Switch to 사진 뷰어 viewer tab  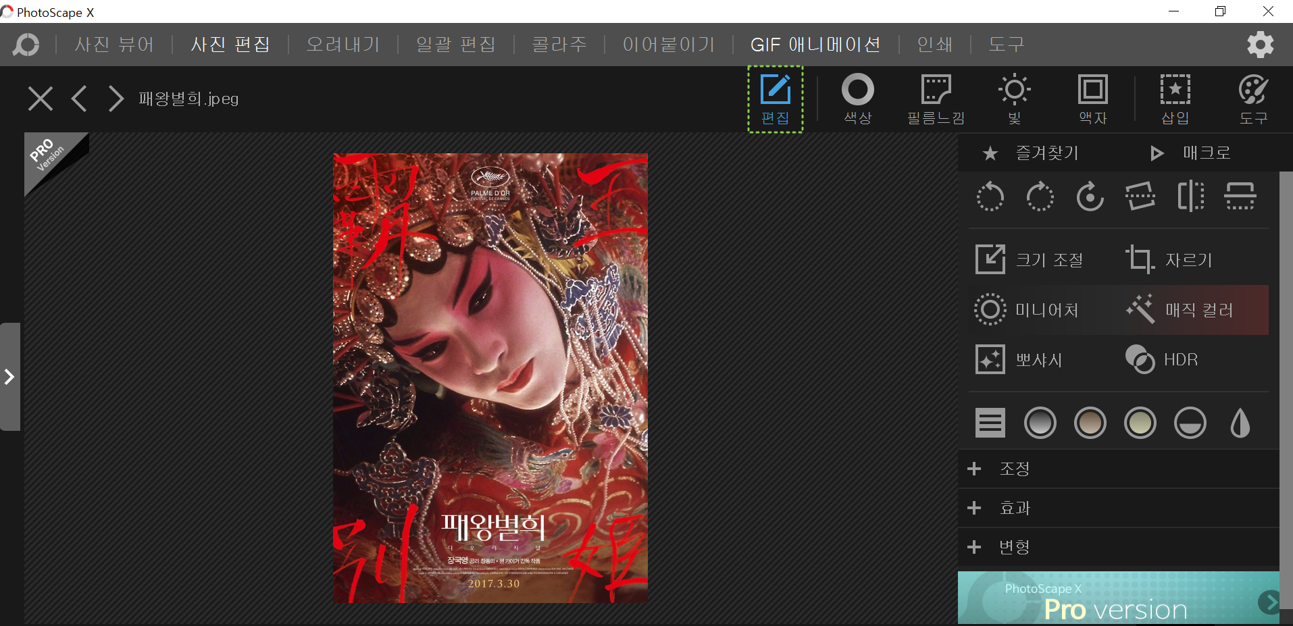114,45
